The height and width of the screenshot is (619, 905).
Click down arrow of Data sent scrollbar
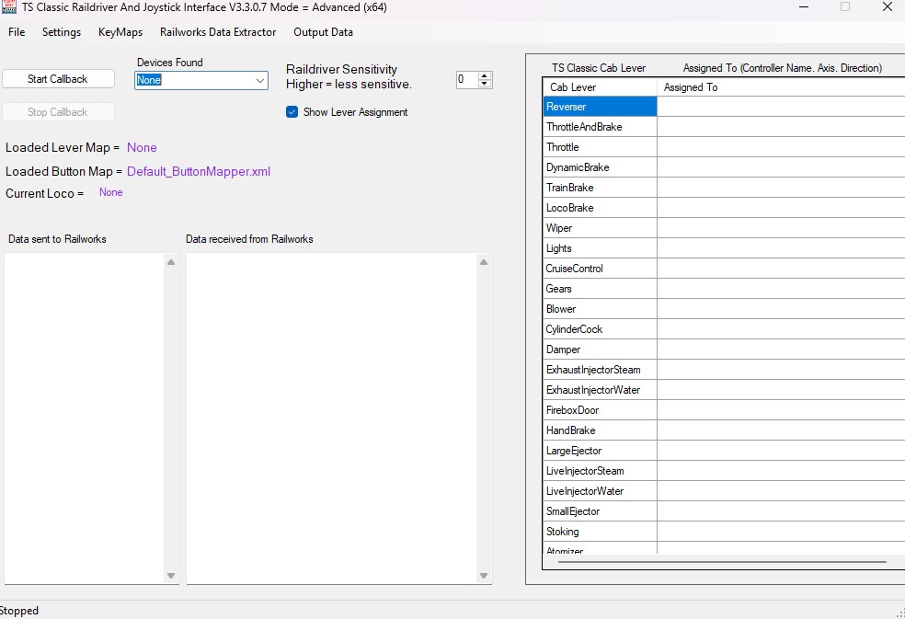[171, 576]
